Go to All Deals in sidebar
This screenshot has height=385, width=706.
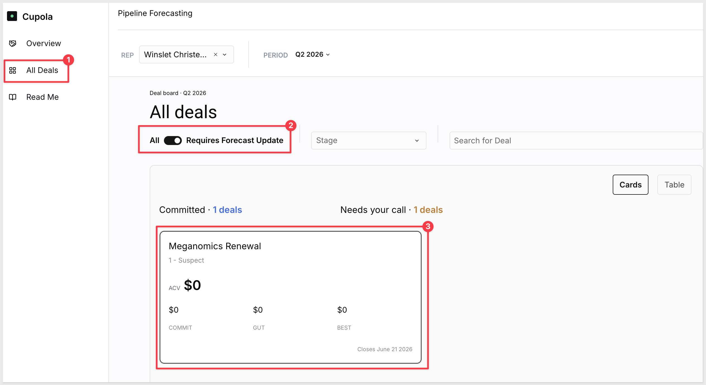[x=42, y=70]
